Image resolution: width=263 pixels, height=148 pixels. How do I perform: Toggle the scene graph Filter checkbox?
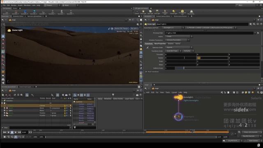(x=2, y=128)
